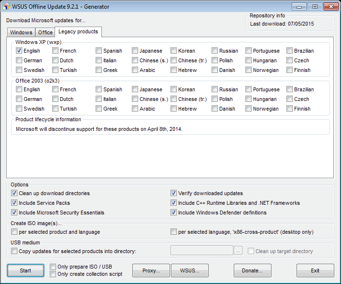Disable Clean up download directories option
Image resolution: width=341 pixels, height=284 pixels.
[14, 193]
